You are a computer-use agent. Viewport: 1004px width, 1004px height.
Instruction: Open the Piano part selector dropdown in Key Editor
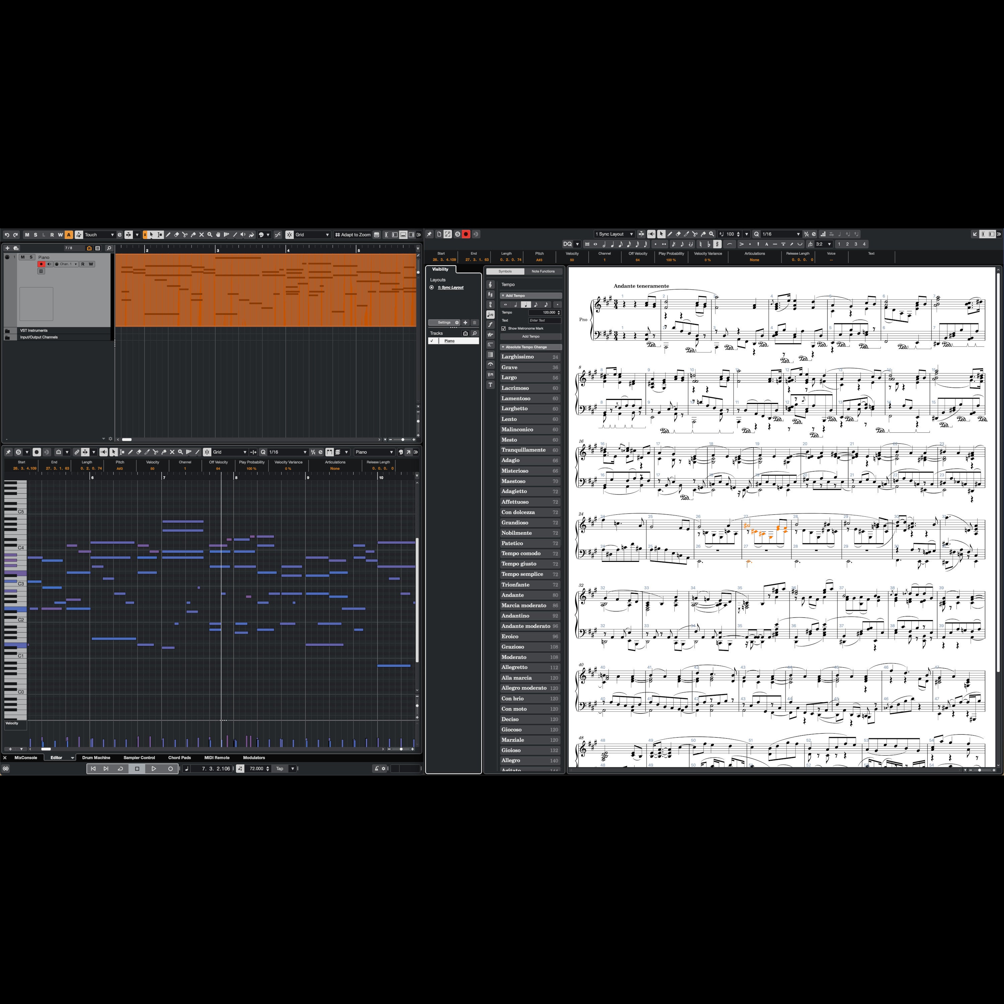click(374, 452)
